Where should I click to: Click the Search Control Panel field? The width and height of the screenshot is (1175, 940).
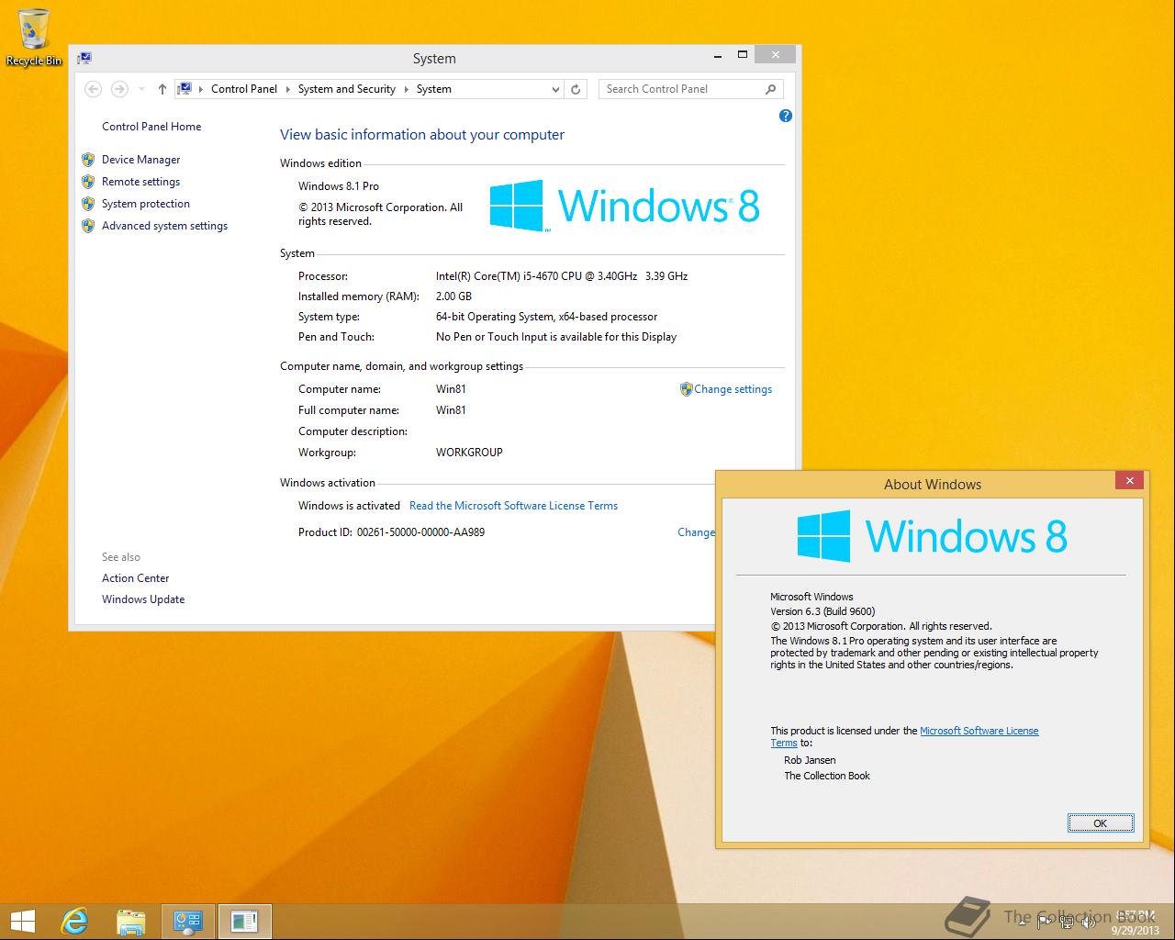[682, 89]
